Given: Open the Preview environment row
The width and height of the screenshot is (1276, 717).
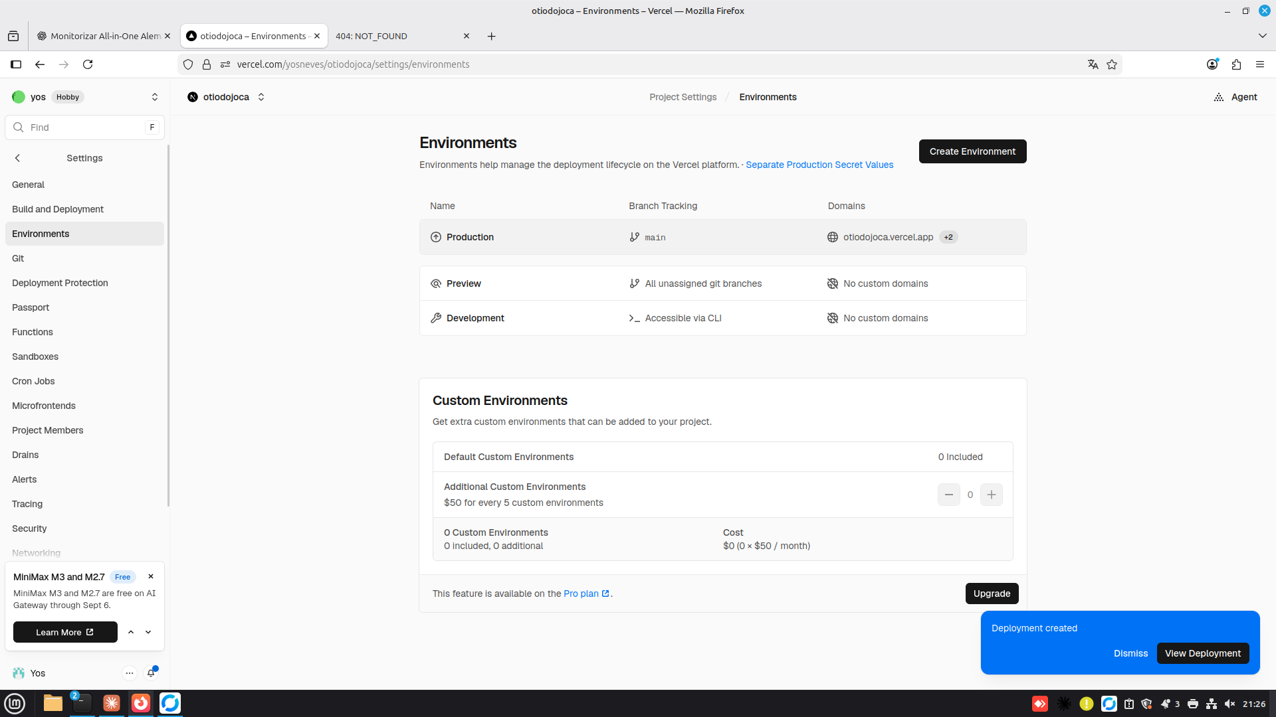Looking at the screenshot, I should pyautogui.click(x=722, y=283).
